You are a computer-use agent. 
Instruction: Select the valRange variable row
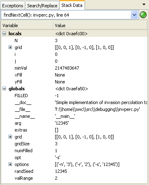tap(74, 178)
